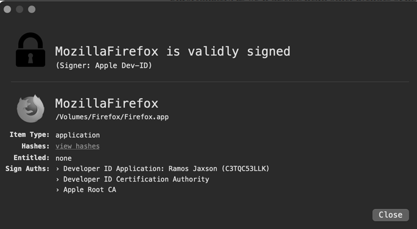The image size is (417, 229).
Task: Click the Item Type label
Action: (x=29, y=135)
